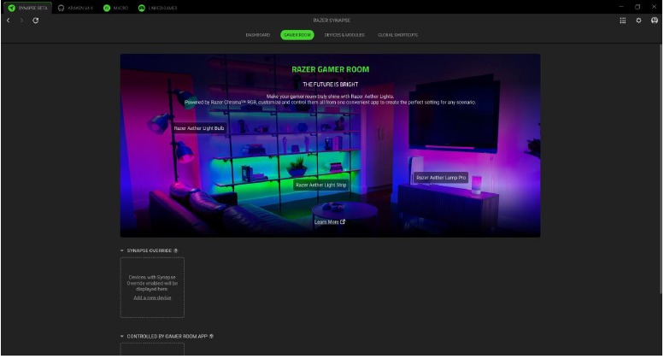Click the Add a new device link
This screenshot has height=359, width=664.
pos(152,298)
